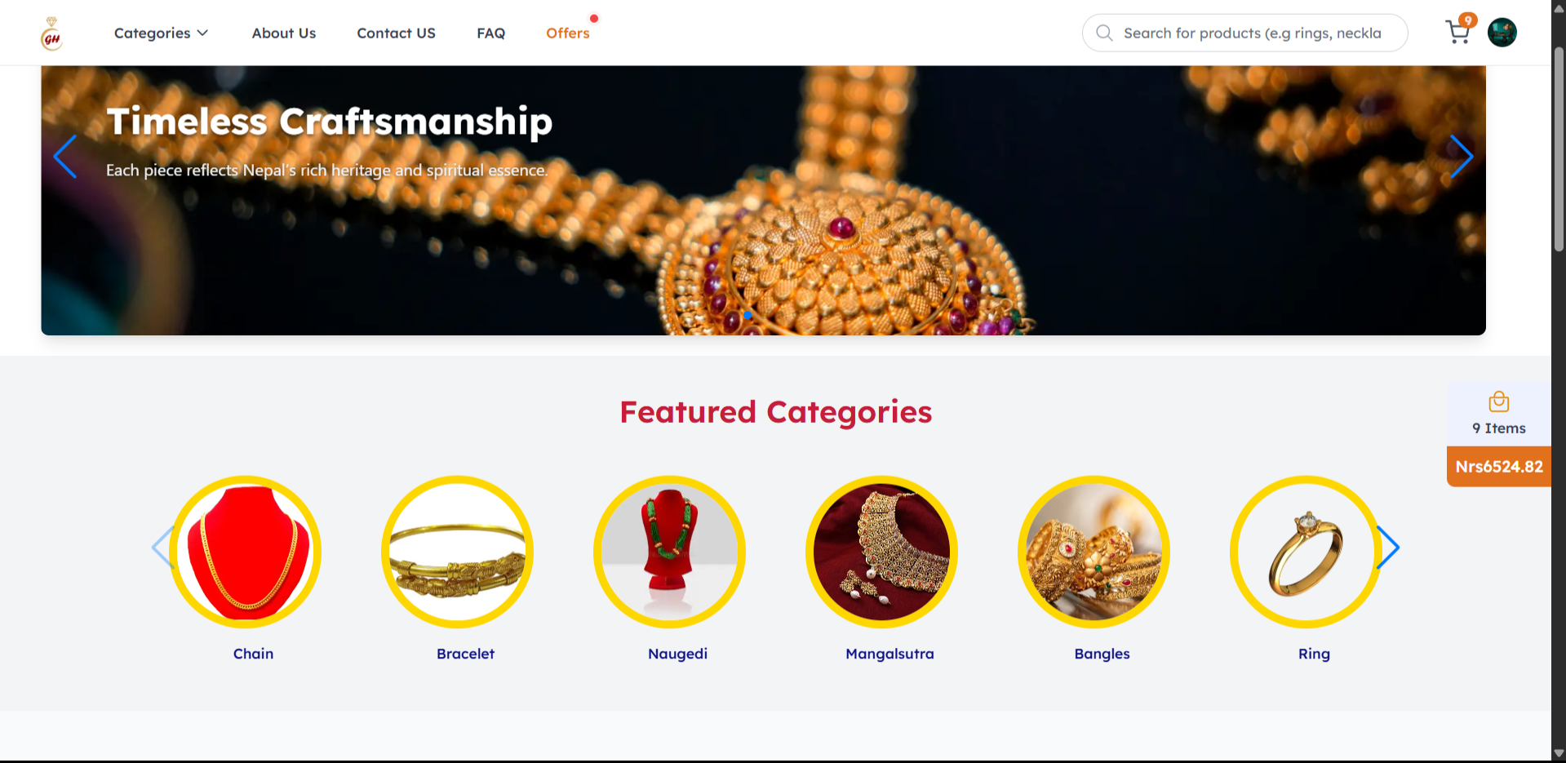Open the shopping cart icon in header
This screenshot has height=763, width=1566.
1458,32
